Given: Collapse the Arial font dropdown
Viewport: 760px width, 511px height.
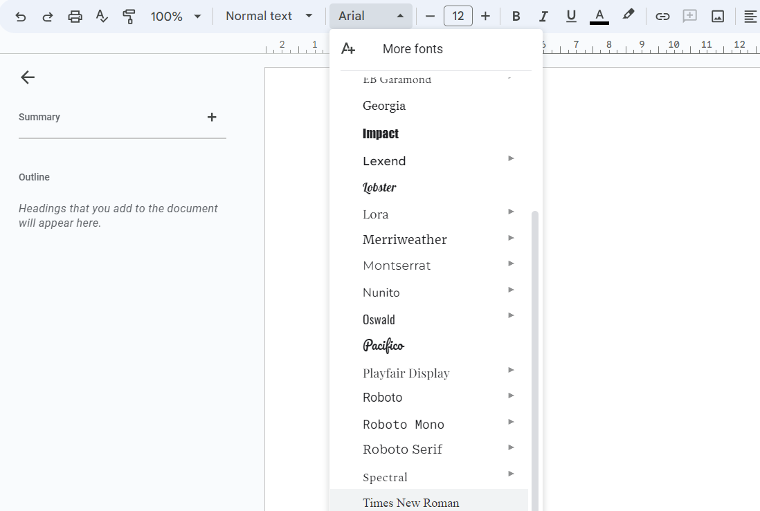Looking at the screenshot, I should [371, 16].
